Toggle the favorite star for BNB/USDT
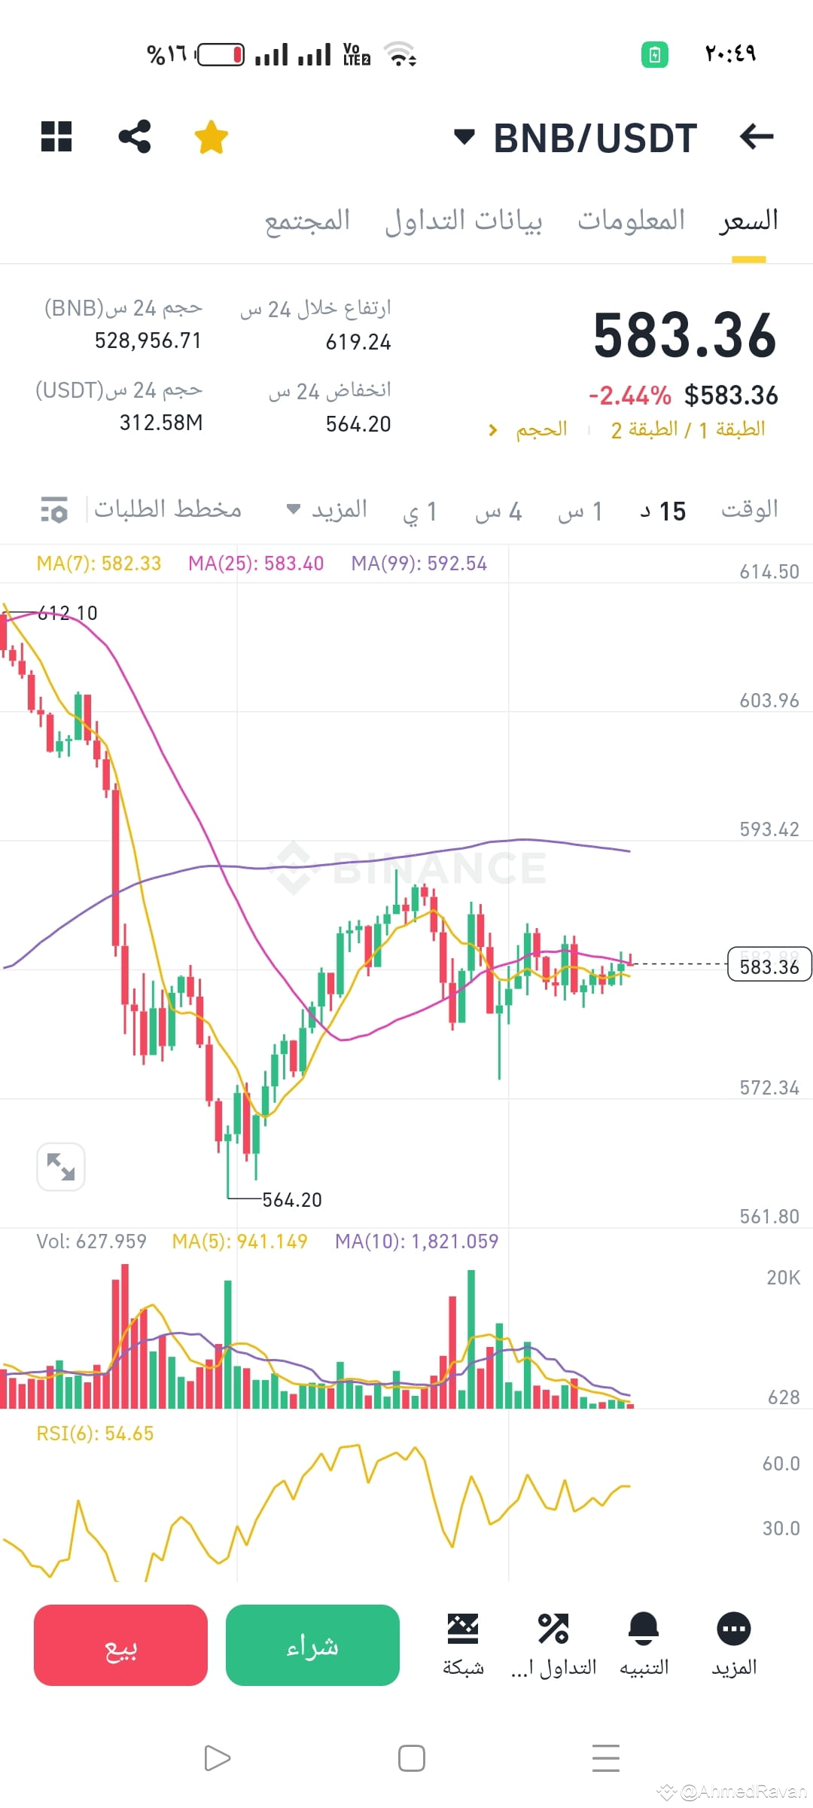 pyautogui.click(x=211, y=137)
